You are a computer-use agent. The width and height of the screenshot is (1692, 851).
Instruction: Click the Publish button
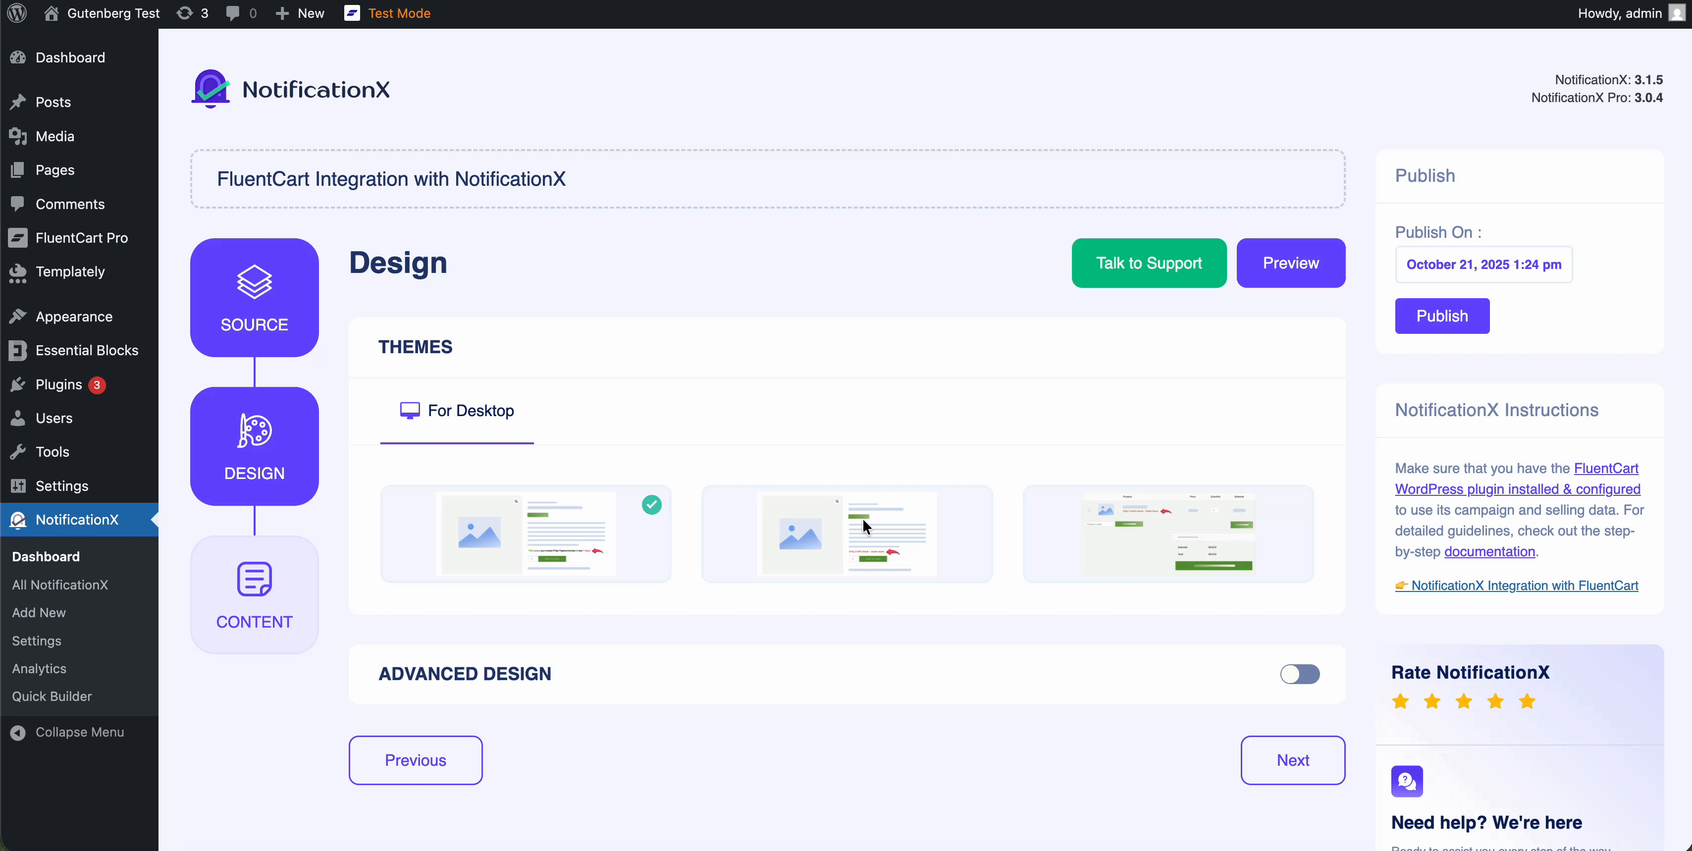pyautogui.click(x=1442, y=315)
